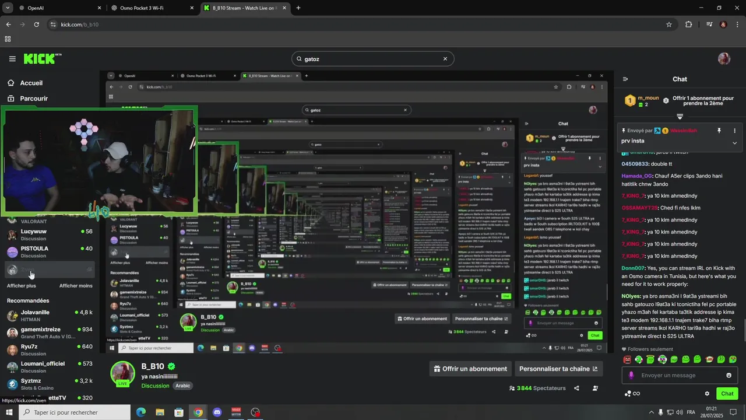Open File Explorer from taskbar

point(160,412)
